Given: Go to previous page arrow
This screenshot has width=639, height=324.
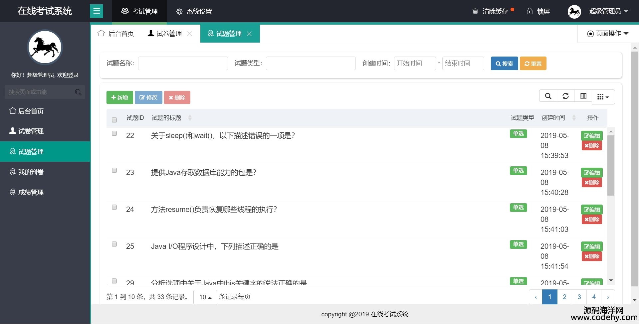Looking at the screenshot, I should click(x=536, y=297).
